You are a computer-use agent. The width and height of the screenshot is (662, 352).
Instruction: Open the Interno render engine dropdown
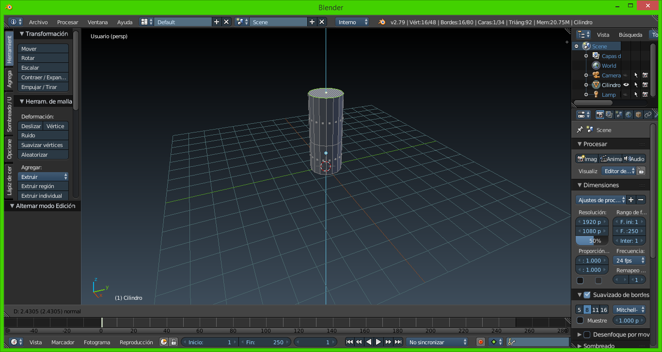(352, 22)
